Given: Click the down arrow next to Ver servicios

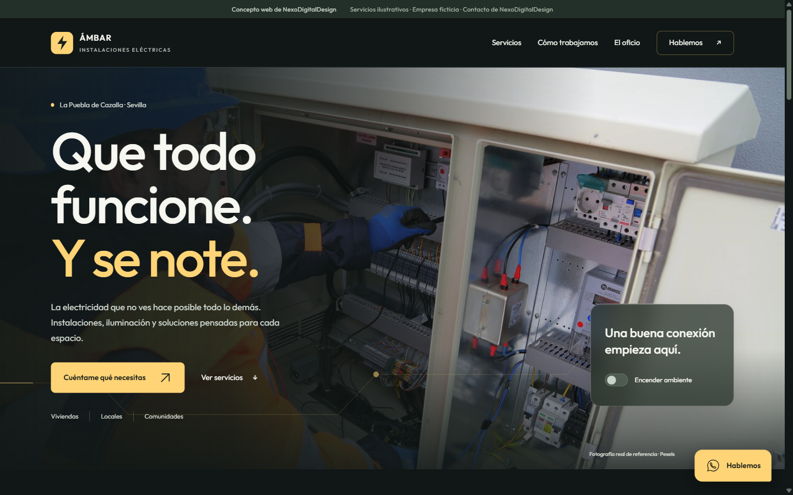Looking at the screenshot, I should point(255,378).
